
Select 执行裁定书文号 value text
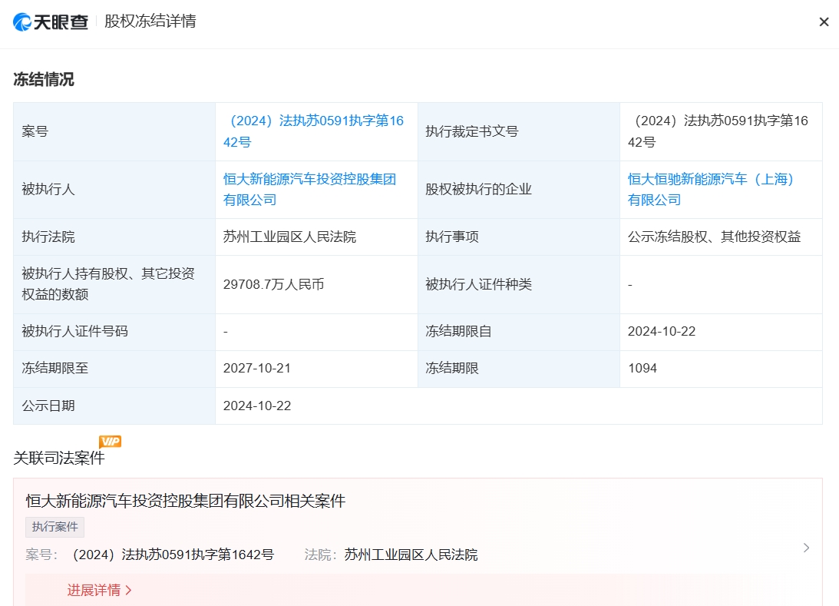[718, 131]
